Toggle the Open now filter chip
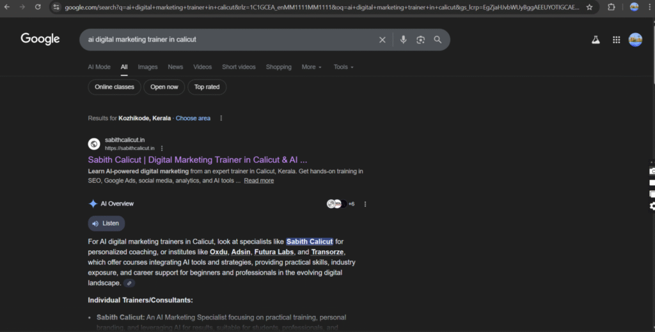The width and height of the screenshot is (655, 332). coord(164,87)
